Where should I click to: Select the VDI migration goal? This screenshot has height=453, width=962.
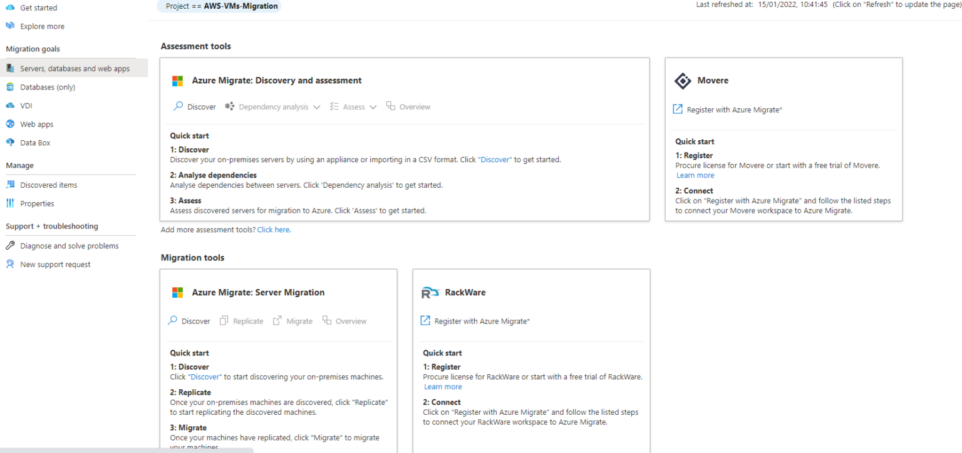tap(26, 105)
